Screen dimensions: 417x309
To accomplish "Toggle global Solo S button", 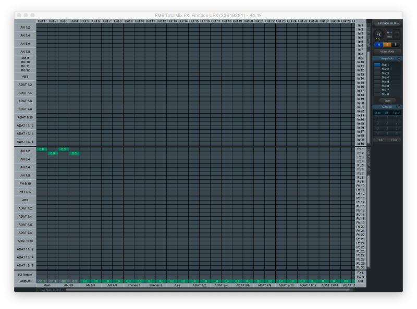I will (x=387, y=45).
